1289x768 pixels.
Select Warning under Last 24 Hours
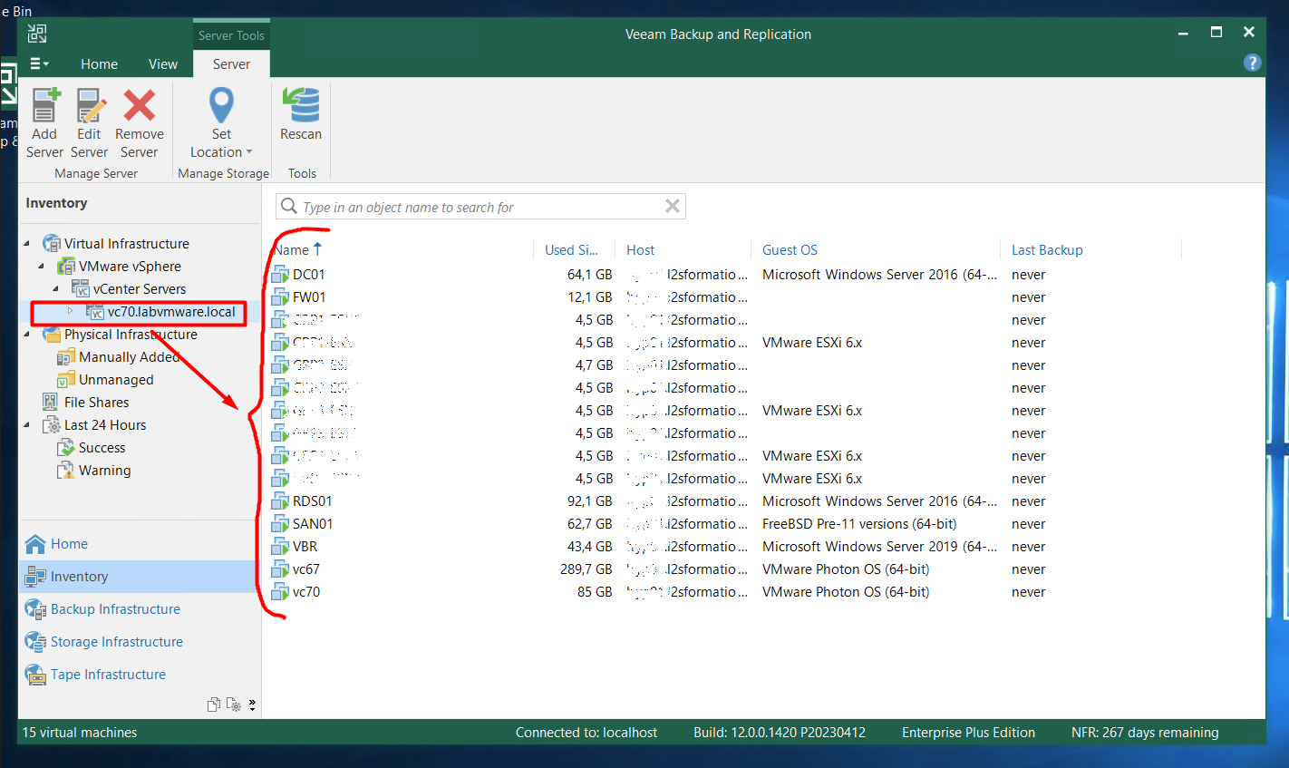pyautogui.click(x=104, y=470)
